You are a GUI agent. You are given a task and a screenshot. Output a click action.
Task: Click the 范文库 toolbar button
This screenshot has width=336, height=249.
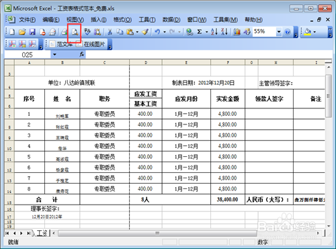point(60,44)
